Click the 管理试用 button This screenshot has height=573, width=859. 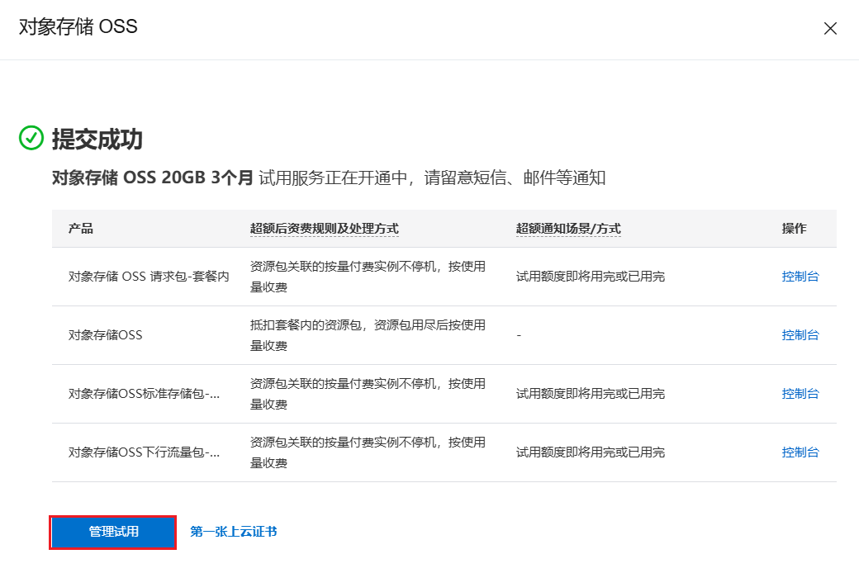(x=113, y=532)
